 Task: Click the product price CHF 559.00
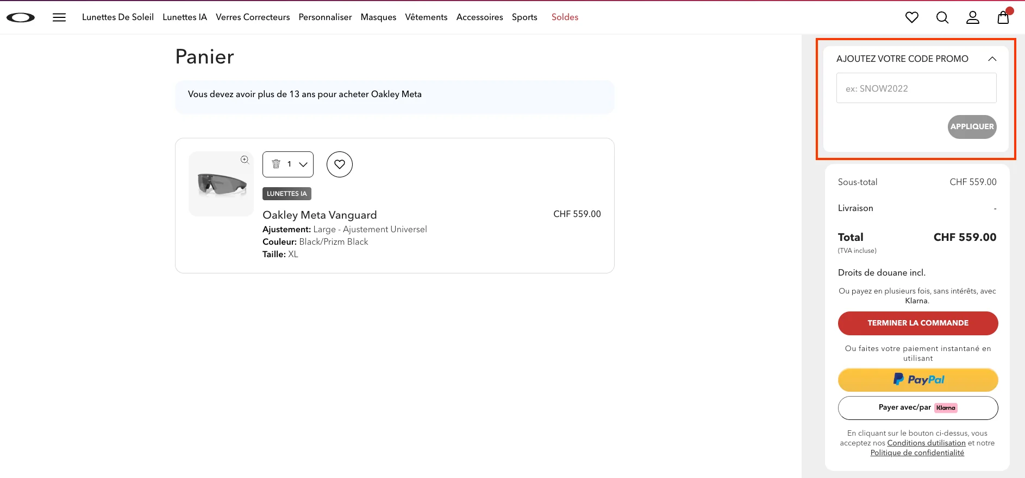pyautogui.click(x=577, y=214)
